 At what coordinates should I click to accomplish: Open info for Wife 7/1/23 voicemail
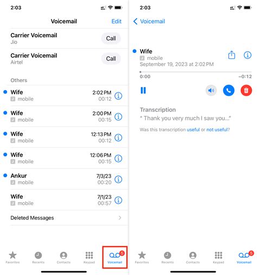click(x=118, y=200)
